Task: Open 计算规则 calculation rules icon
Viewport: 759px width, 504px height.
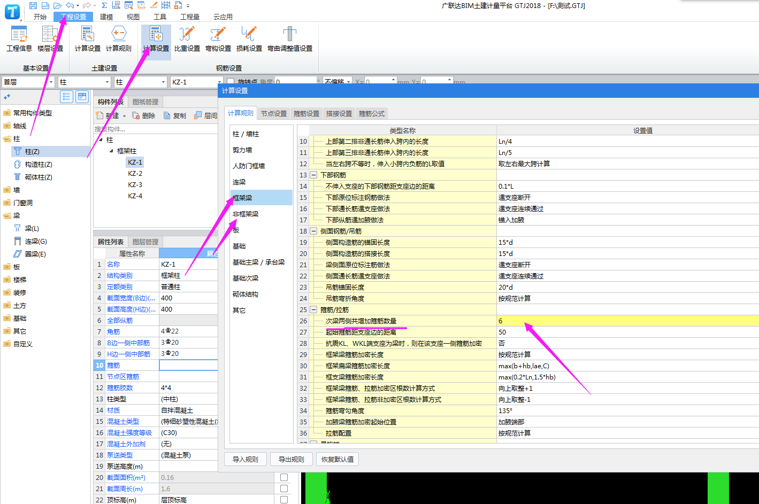Action: coord(119,39)
